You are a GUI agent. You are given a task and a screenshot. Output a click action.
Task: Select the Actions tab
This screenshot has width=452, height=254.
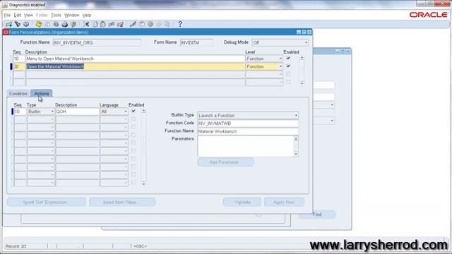[x=42, y=94]
